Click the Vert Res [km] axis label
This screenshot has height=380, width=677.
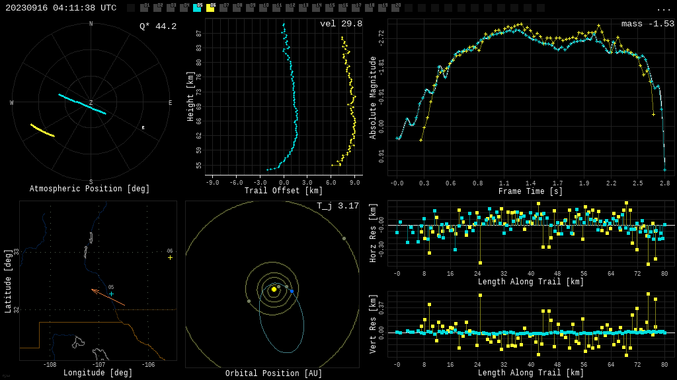click(373, 324)
